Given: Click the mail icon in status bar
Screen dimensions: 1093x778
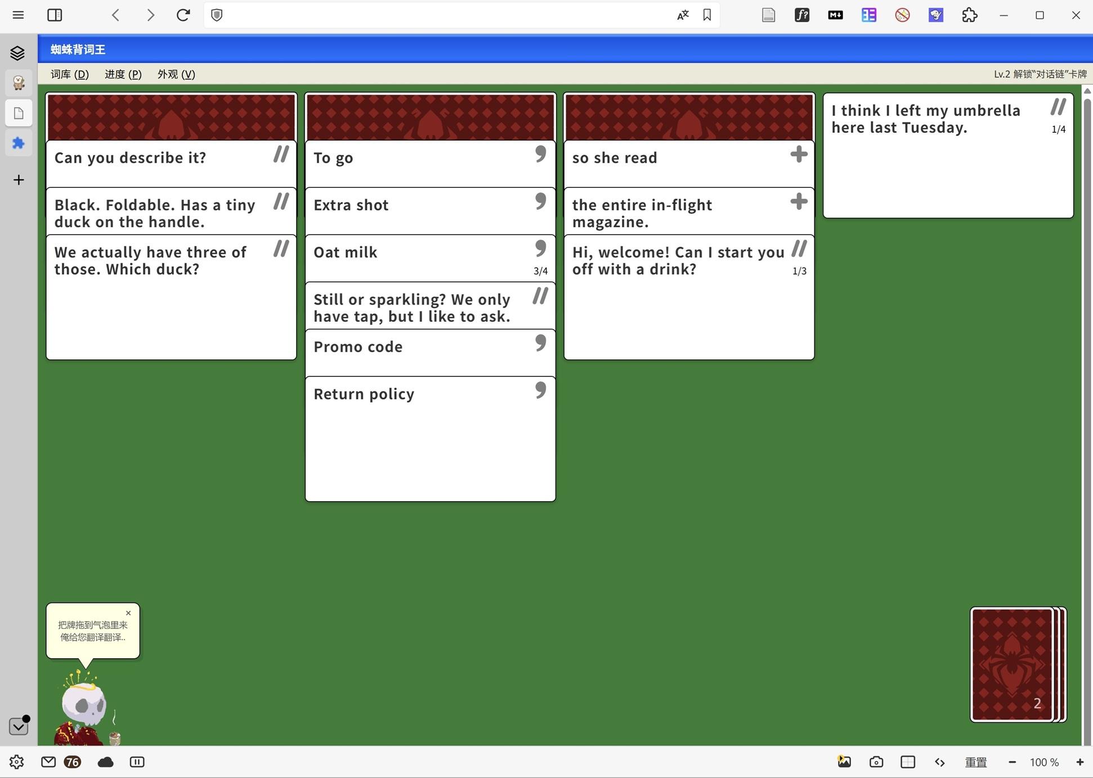Looking at the screenshot, I should click(x=48, y=762).
